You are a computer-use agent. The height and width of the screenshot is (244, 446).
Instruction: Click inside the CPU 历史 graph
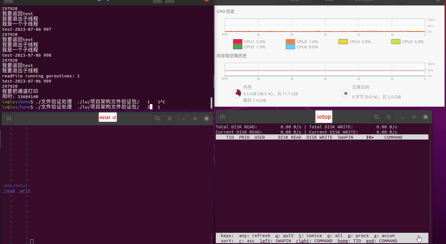click(x=325, y=25)
